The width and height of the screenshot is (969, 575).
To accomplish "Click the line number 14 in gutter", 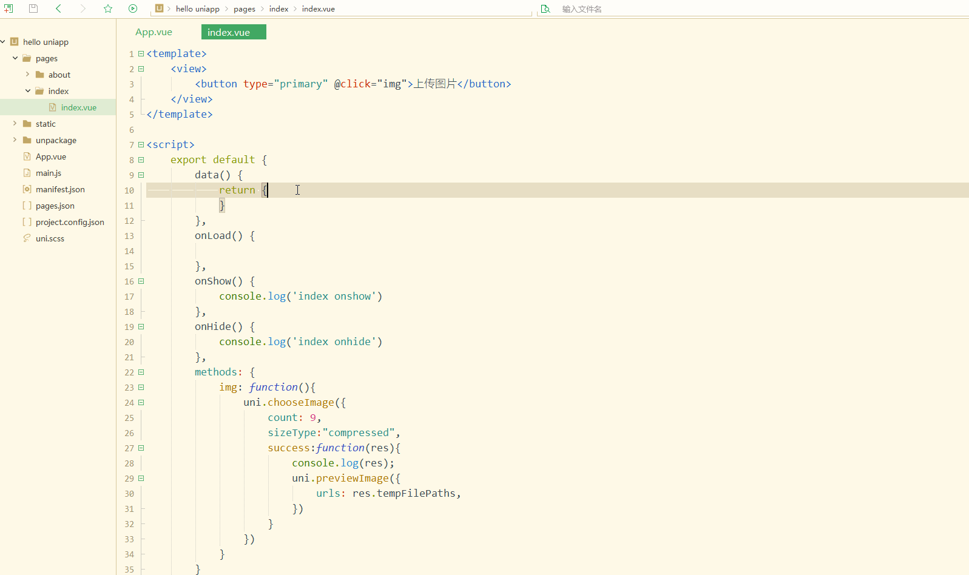I will pos(129,251).
